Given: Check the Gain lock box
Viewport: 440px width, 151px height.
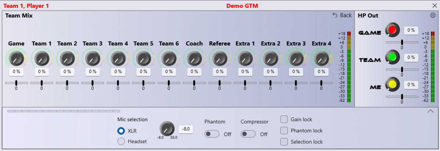Looking at the screenshot, I should (284, 119).
